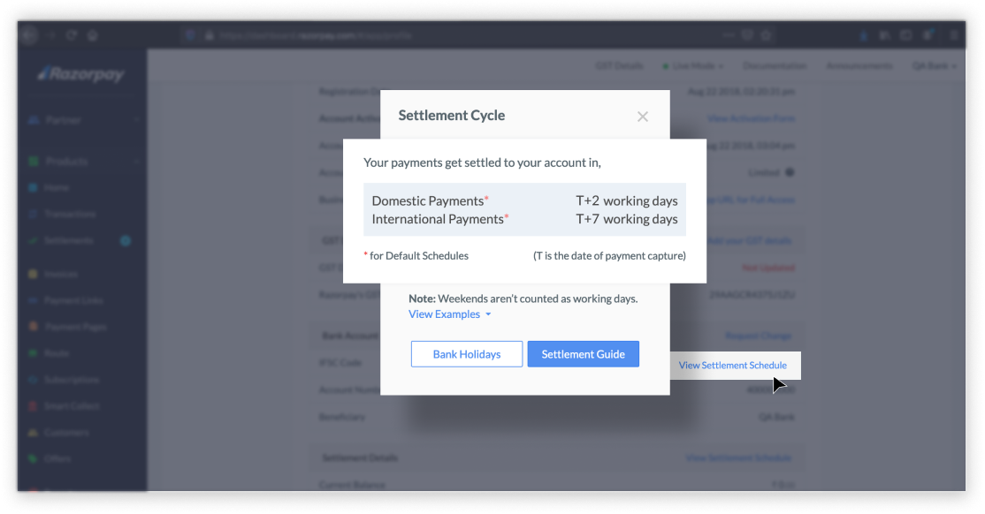Click the Bank Holidays button

coord(467,353)
